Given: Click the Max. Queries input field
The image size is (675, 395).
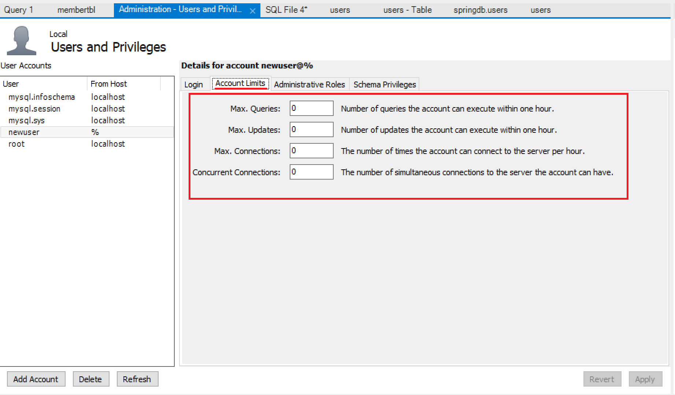Looking at the screenshot, I should tap(311, 108).
